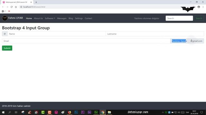Open Settings nav link

(79, 19)
